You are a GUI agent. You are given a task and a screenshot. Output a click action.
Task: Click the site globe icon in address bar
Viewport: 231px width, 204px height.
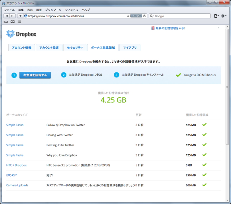[x=26, y=16]
